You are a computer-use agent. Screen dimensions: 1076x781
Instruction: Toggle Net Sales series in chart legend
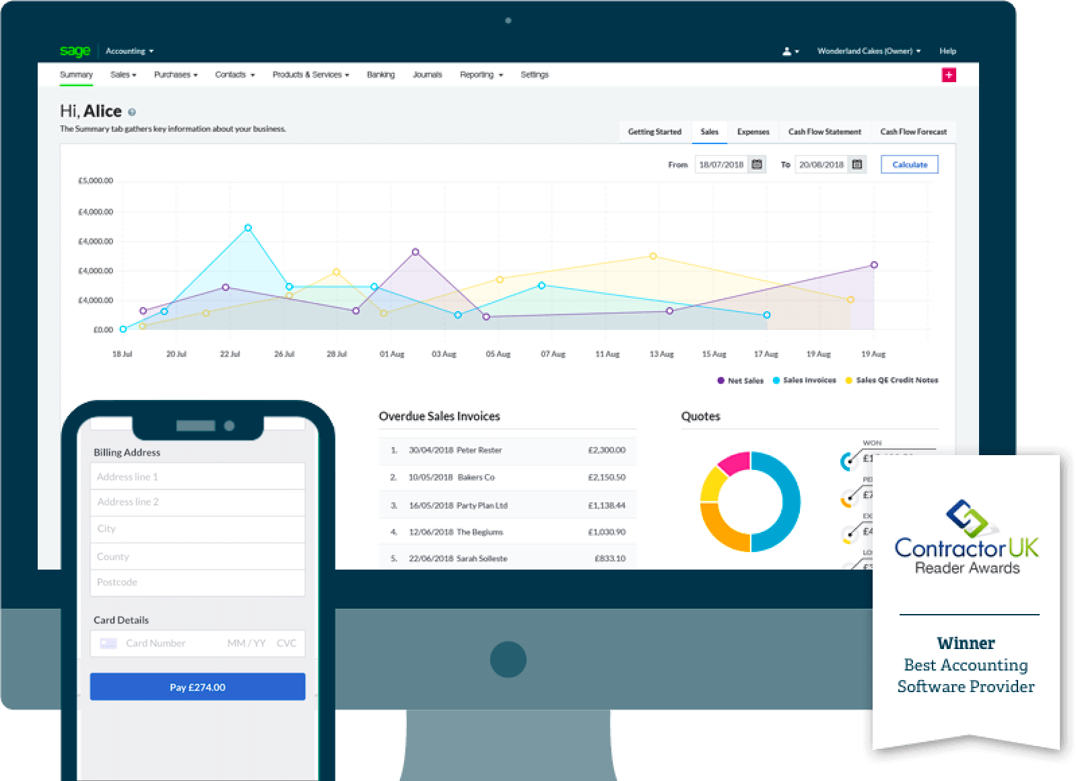click(x=741, y=380)
